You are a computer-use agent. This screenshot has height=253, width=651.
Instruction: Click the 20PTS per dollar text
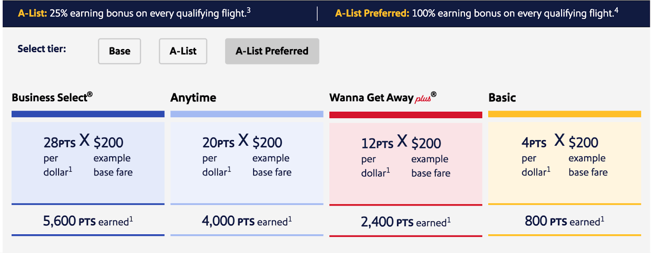(218, 143)
